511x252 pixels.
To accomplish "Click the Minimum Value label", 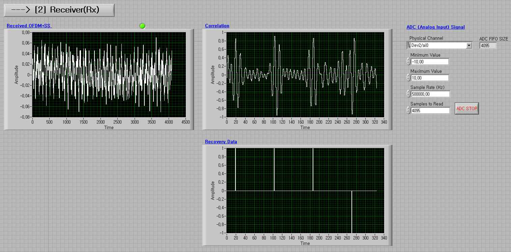I will (x=425, y=55).
